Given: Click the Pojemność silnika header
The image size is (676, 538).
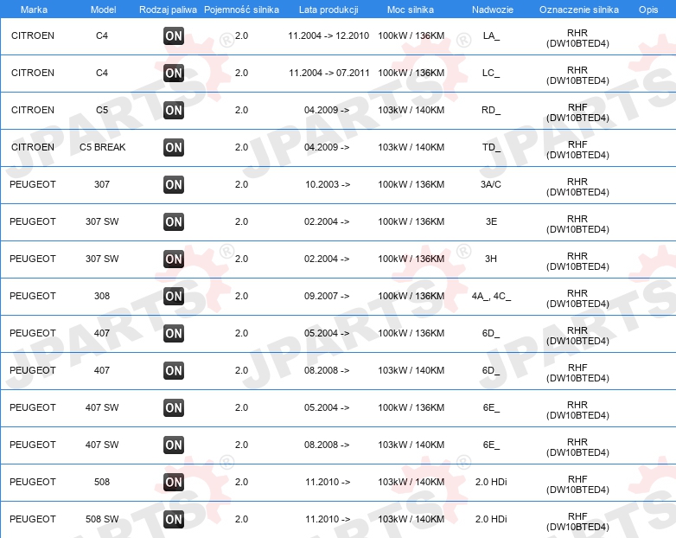Looking at the screenshot, I should (241, 10).
